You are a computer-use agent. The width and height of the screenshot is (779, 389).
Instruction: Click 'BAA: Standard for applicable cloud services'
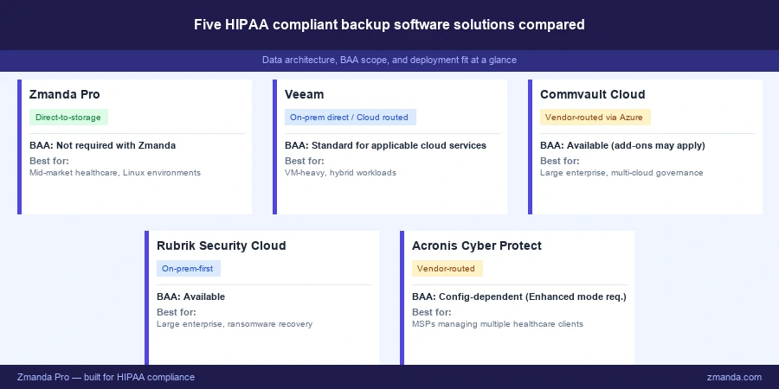point(385,146)
